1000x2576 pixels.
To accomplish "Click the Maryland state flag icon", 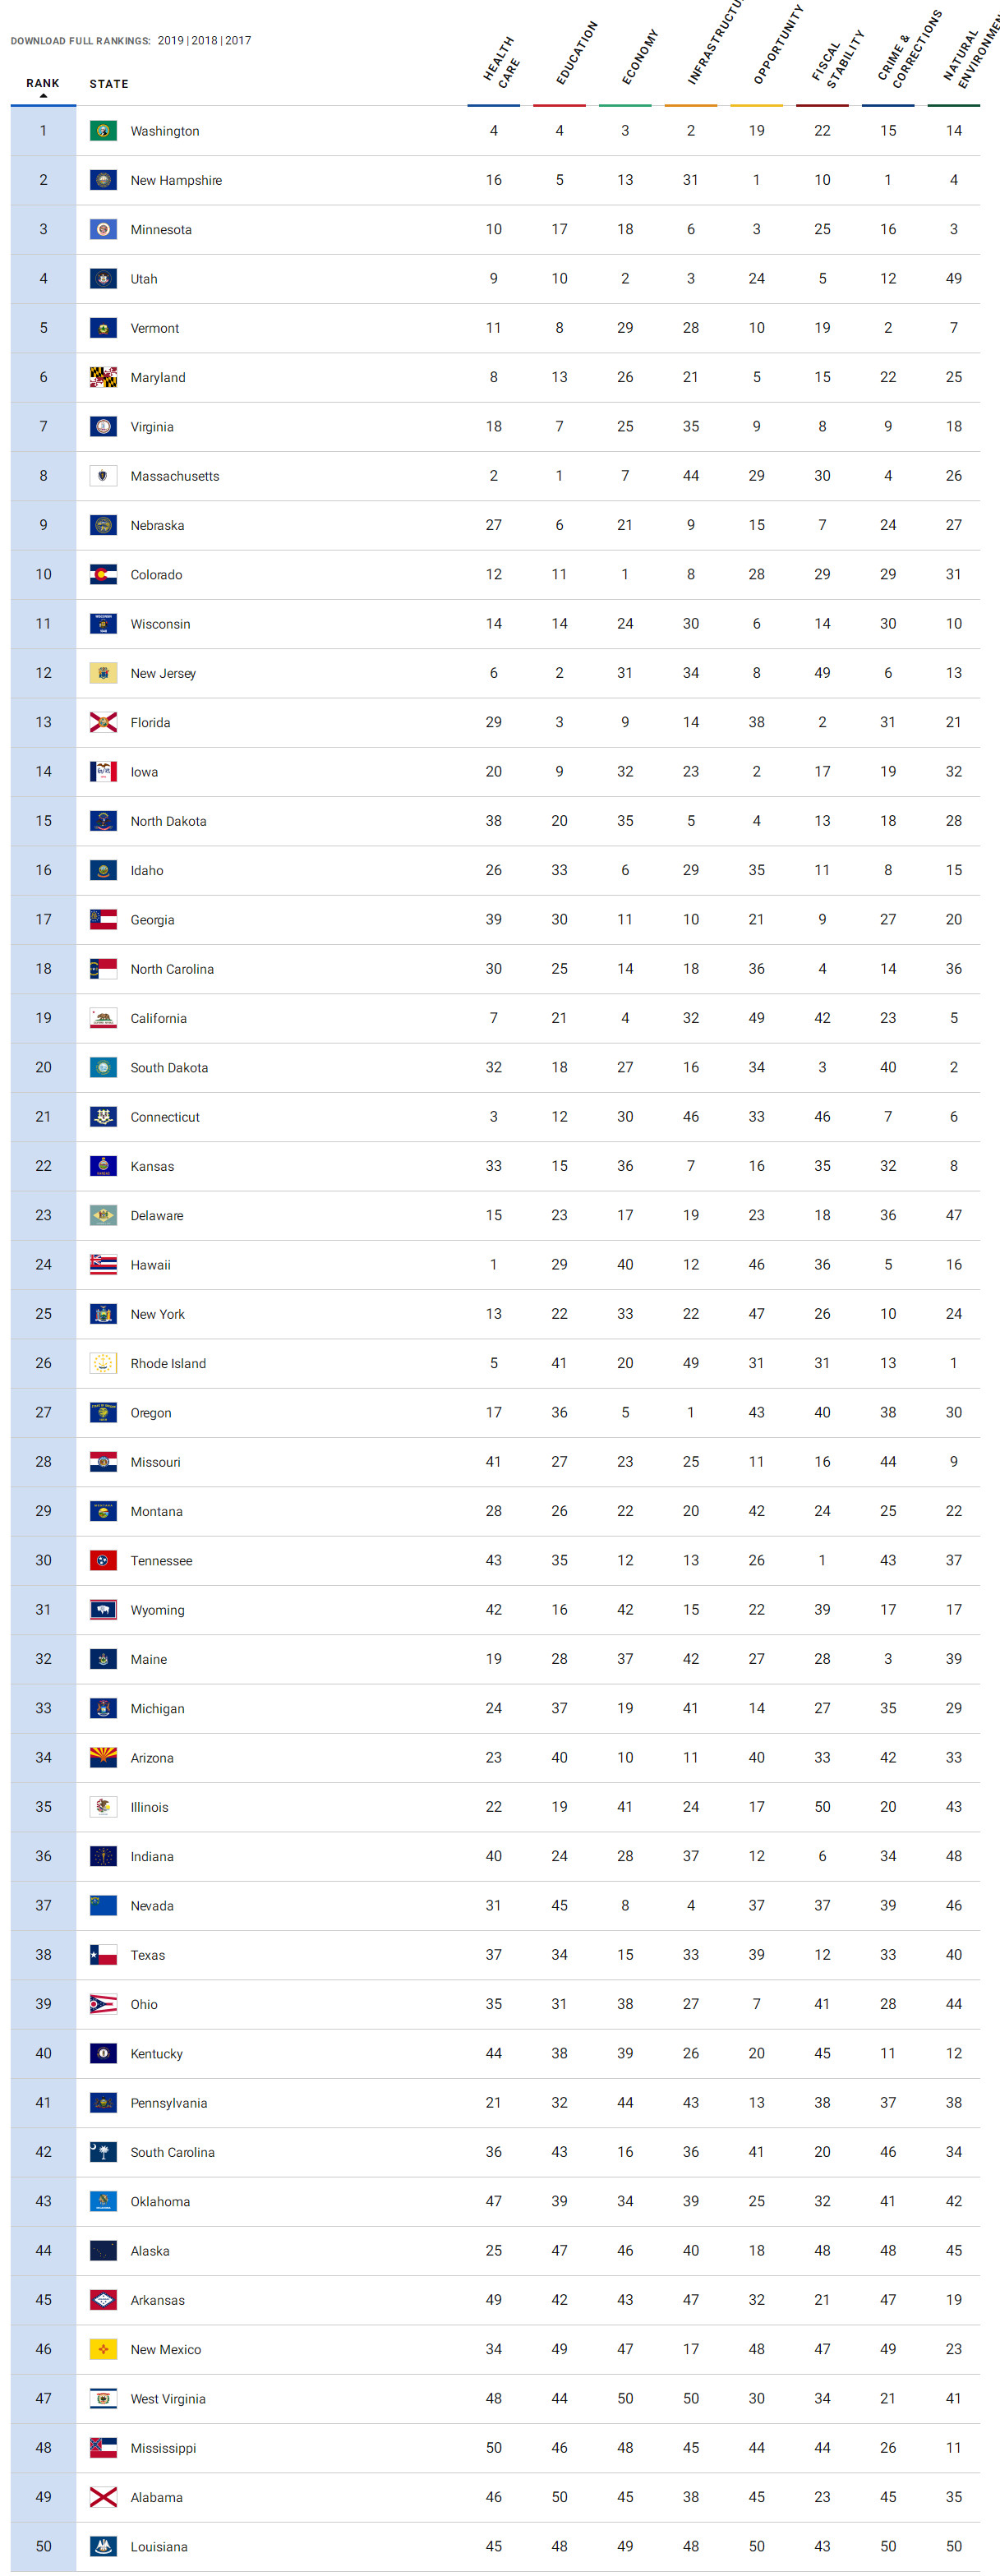I will click(103, 377).
